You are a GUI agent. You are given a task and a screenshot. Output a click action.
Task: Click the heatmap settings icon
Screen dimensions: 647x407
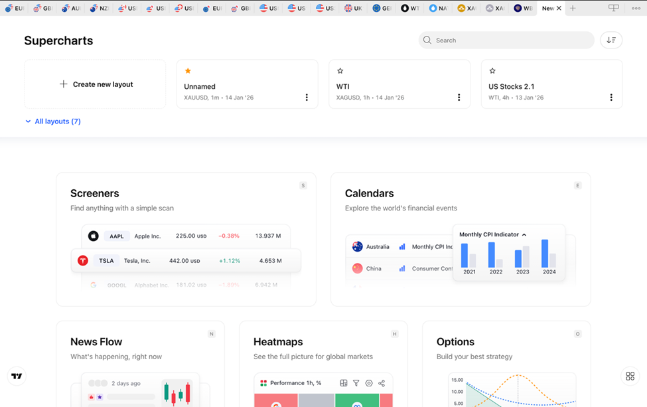click(x=369, y=383)
